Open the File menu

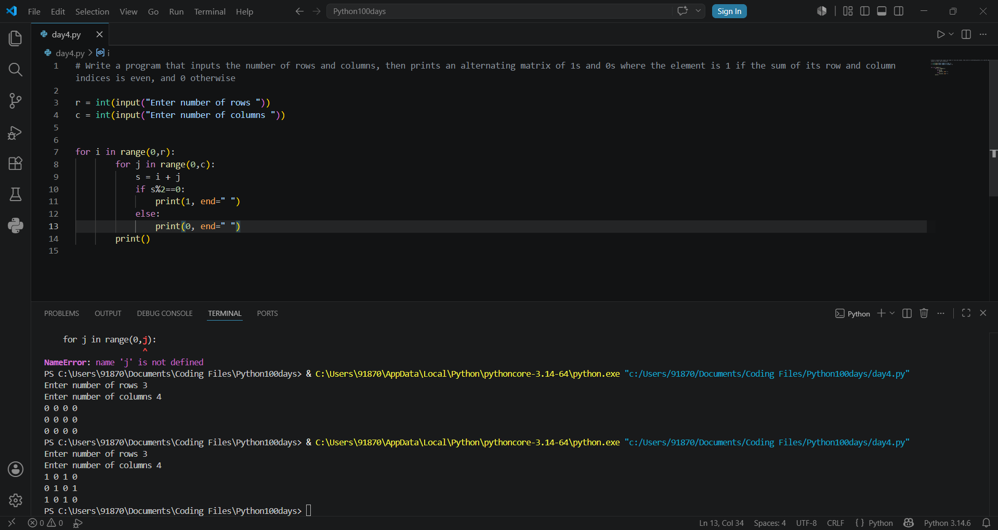[x=34, y=11]
